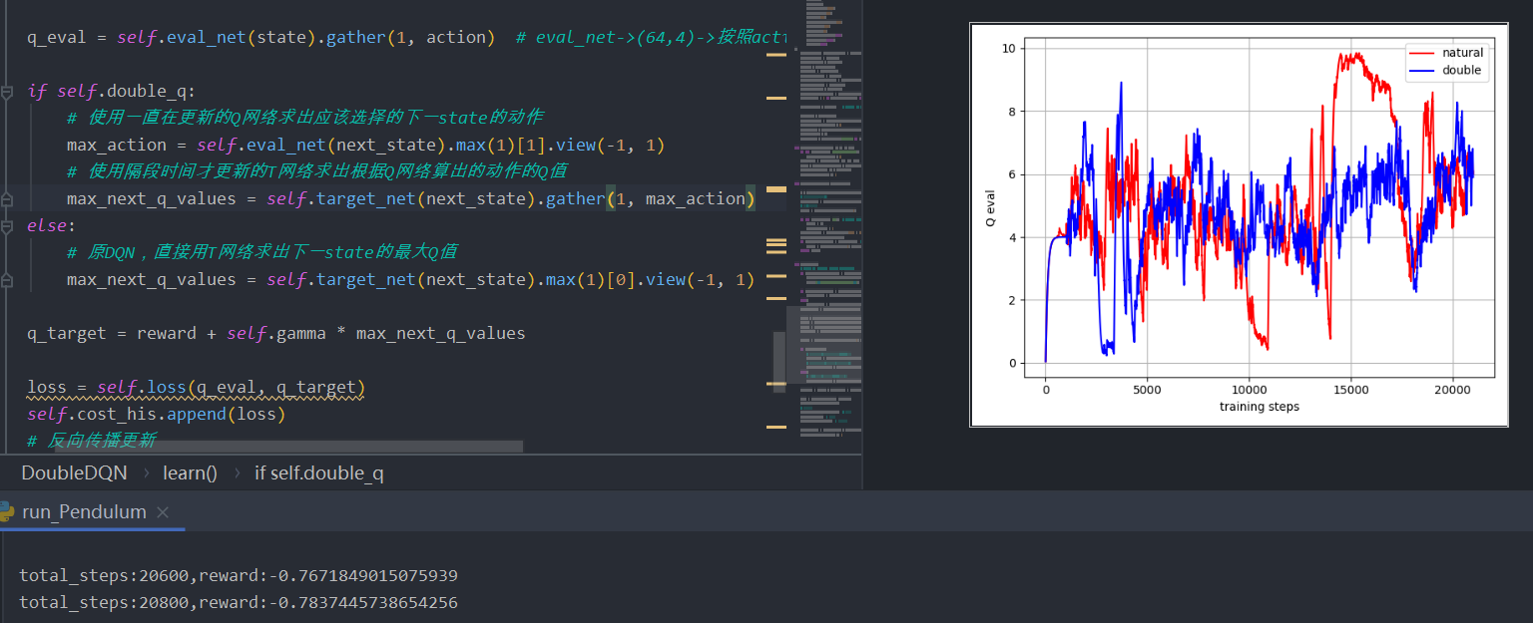Select the run_Pendulum tab
Screen dimensions: 1533x623
tap(84, 512)
